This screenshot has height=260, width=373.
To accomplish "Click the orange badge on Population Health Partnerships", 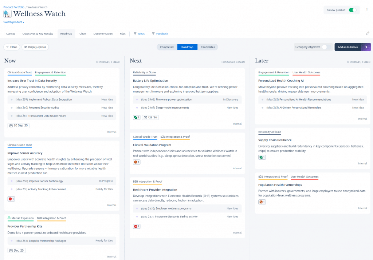I will (262, 202).
